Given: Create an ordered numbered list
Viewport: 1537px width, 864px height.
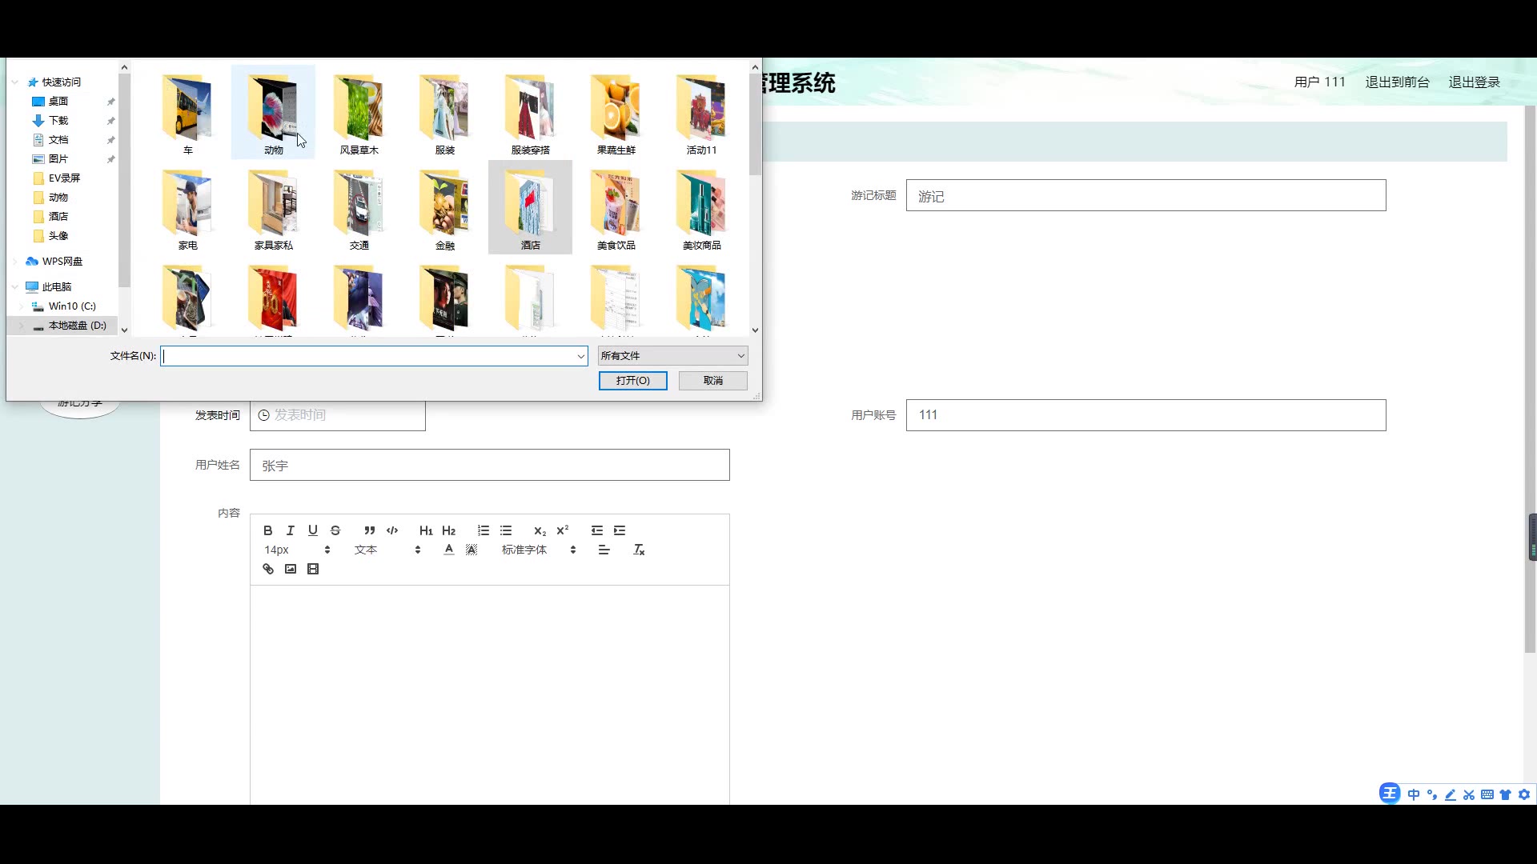Looking at the screenshot, I should click(484, 530).
